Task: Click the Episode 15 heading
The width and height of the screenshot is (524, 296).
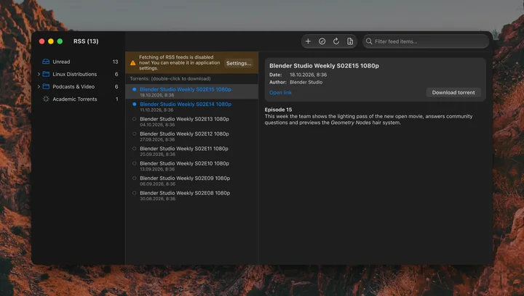Action: 278,110
